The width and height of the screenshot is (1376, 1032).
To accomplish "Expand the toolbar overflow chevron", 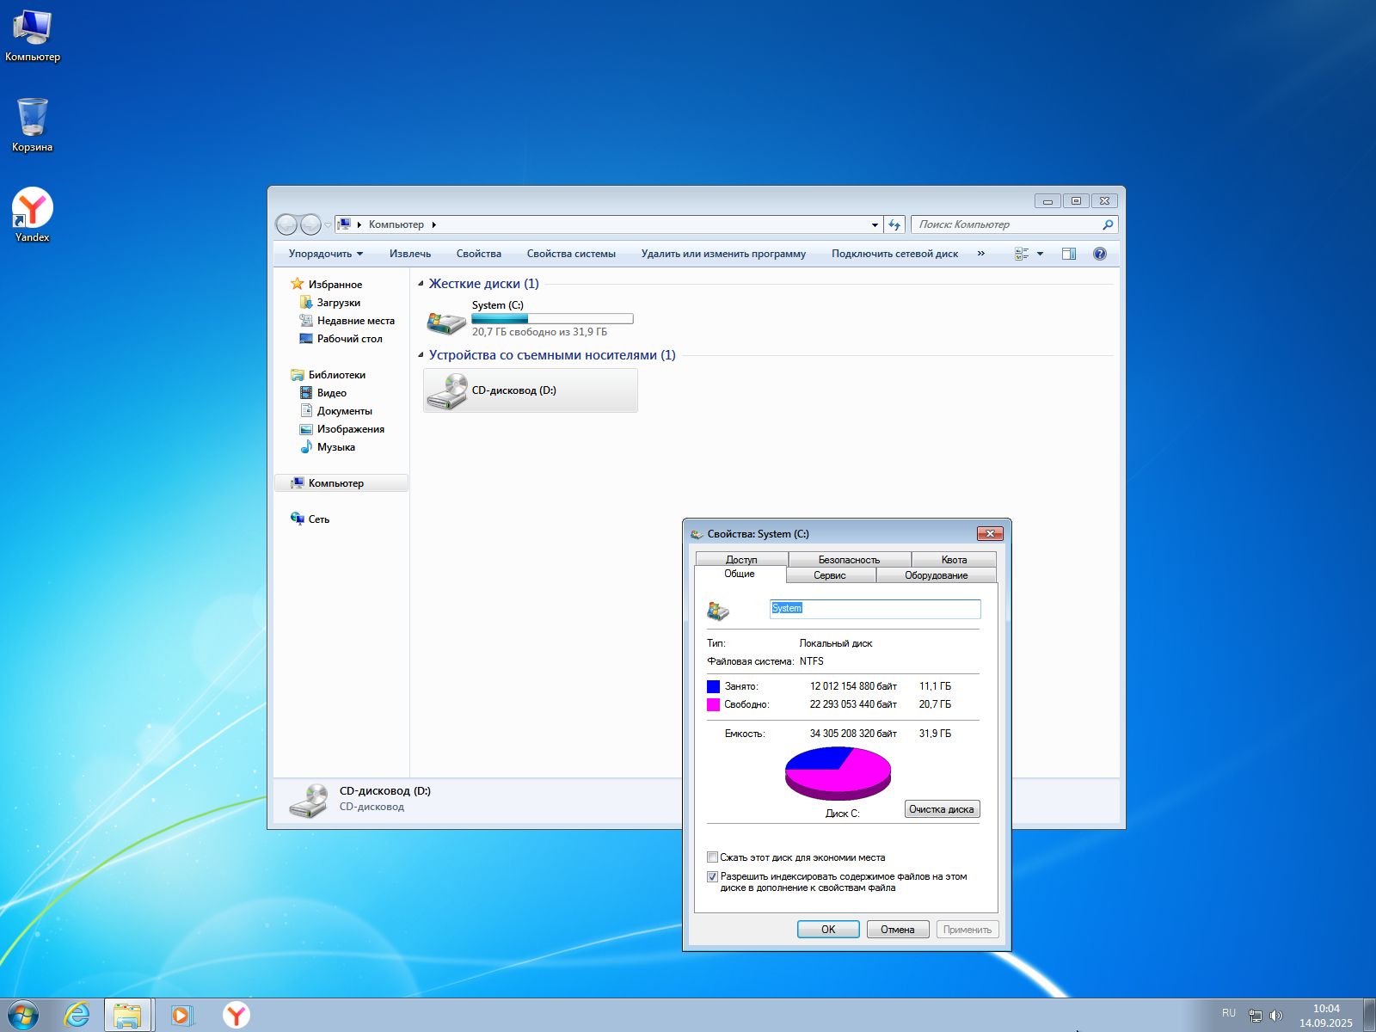I will pyautogui.click(x=981, y=254).
